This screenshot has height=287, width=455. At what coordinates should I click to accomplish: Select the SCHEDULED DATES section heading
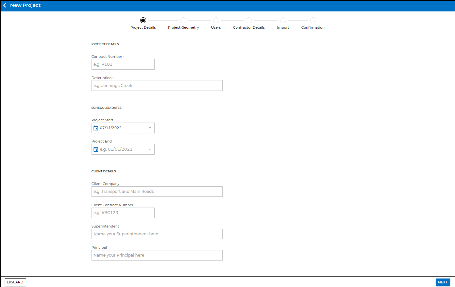click(107, 108)
